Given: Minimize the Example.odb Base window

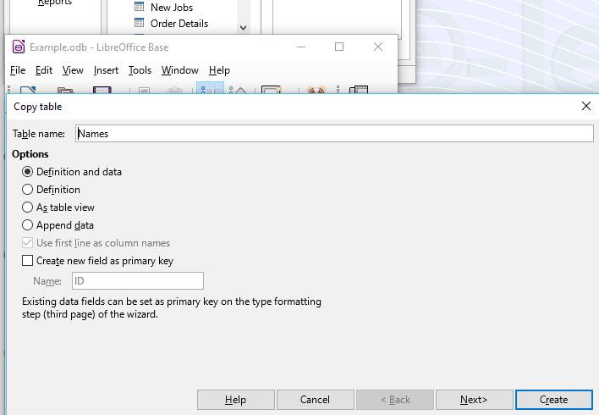Looking at the screenshot, I should pyautogui.click(x=301, y=47).
